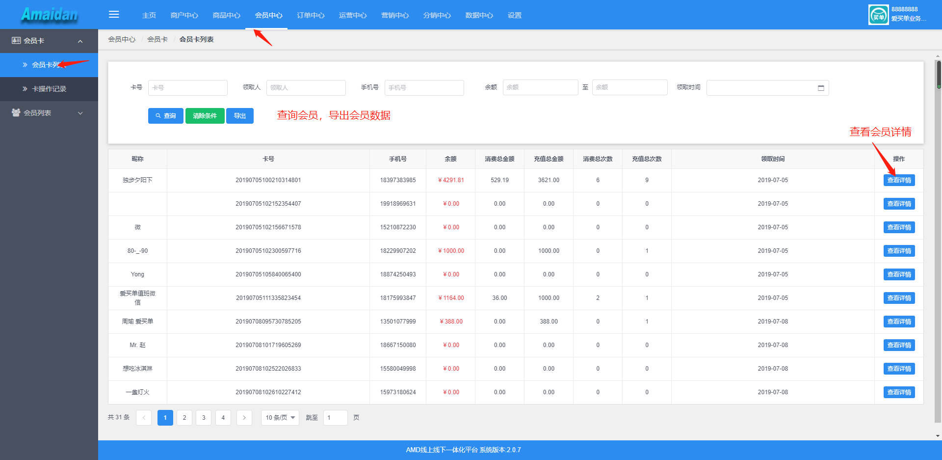Screen dimensions: 942x460
Task: Click 查看详情 for member Yong
Action: [x=899, y=274]
